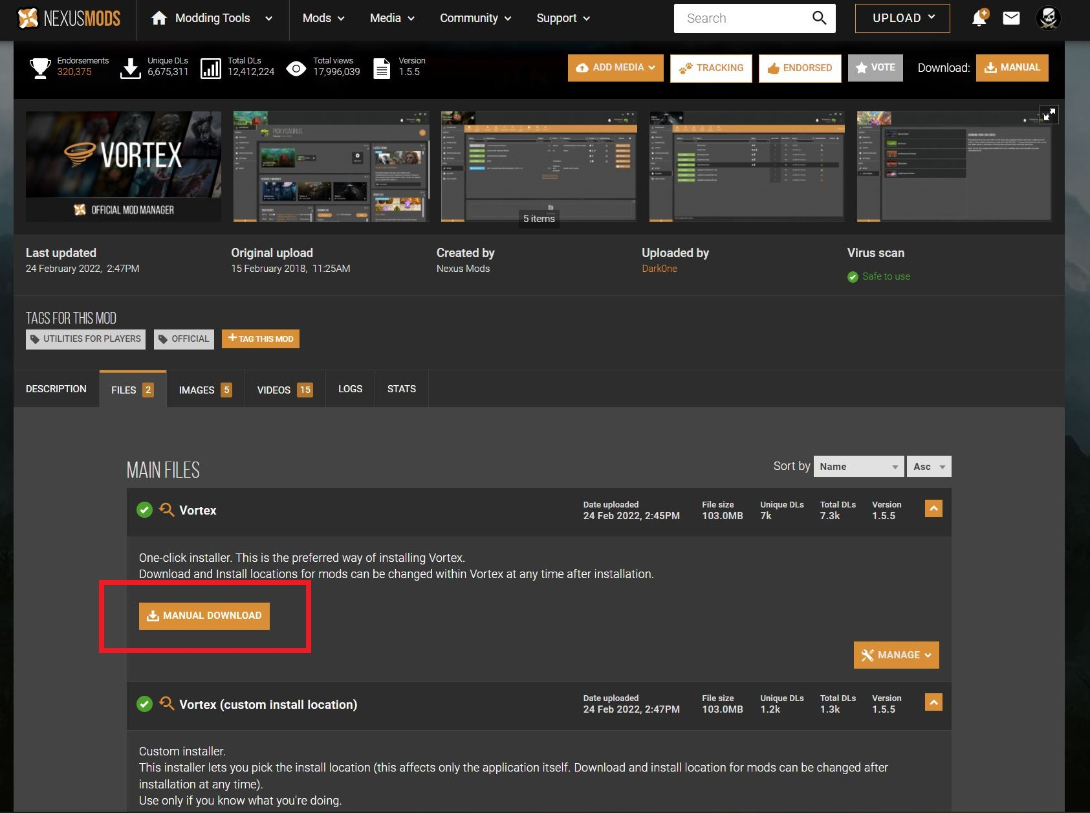Screen dimensions: 1090x813
Task: Click the Nexus Mods logo
Action: click(69, 18)
